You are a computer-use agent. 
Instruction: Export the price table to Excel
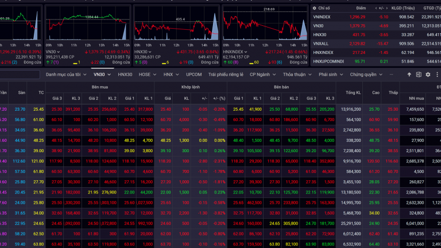(x=419, y=75)
